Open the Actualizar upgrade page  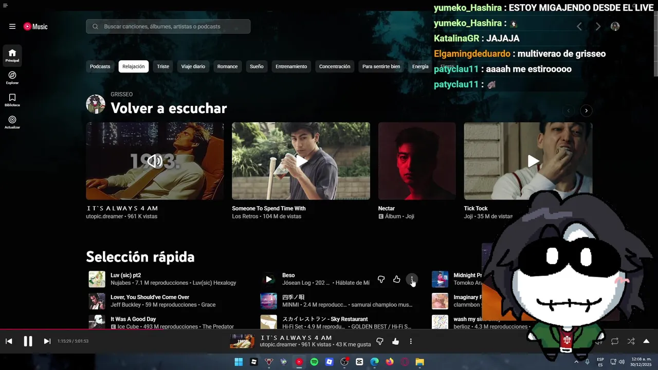click(12, 122)
